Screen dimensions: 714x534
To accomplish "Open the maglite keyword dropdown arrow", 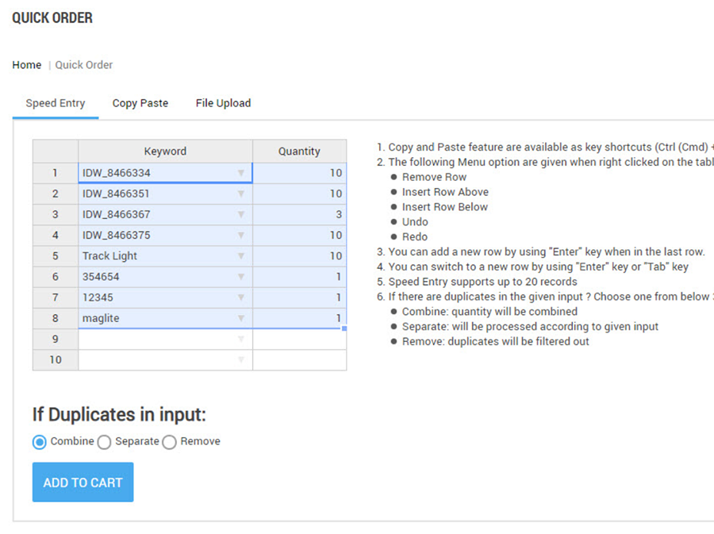I will click(x=241, y=318).
